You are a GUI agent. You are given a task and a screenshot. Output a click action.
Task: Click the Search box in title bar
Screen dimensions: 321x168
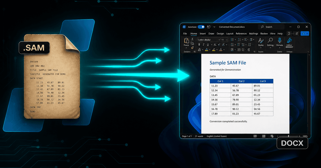[x=271, y=27]
